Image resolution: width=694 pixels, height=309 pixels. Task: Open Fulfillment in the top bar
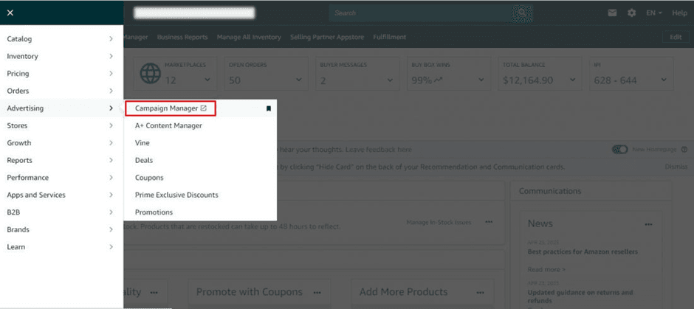[390, 37]
